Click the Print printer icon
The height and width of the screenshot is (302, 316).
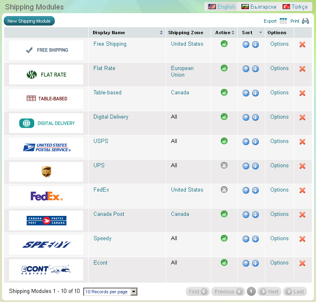305,21
